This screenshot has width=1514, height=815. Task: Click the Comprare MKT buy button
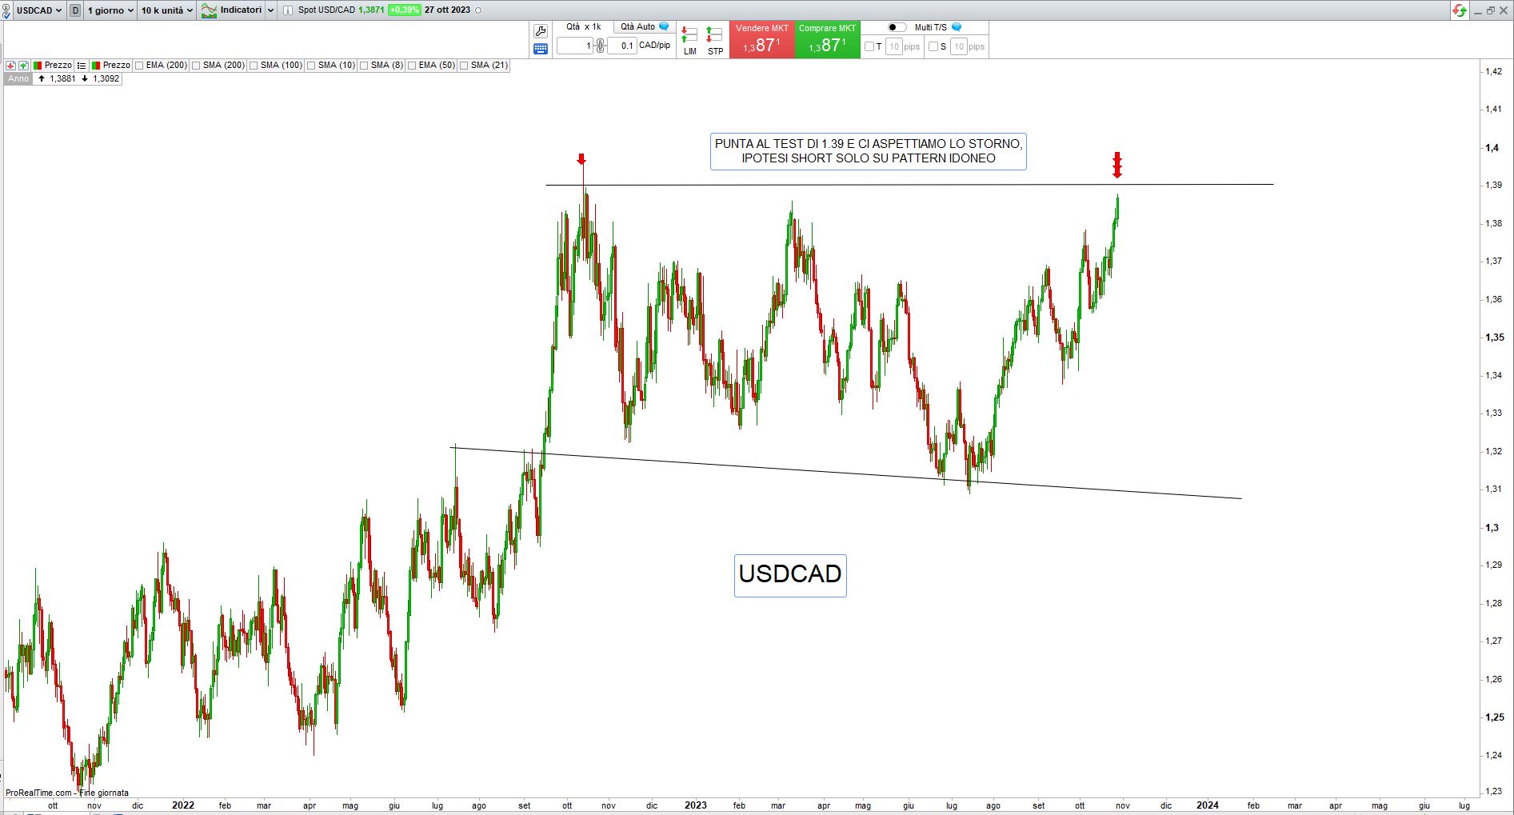point(827,39)
